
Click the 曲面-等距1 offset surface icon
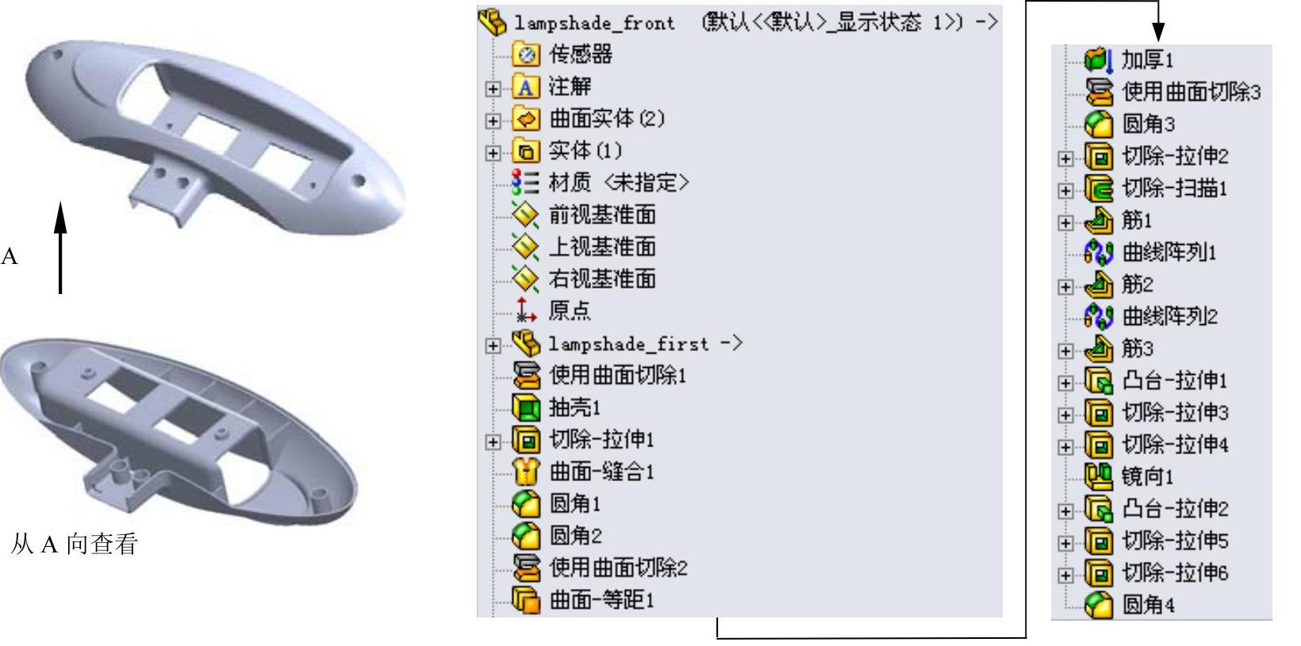pos(526,600)
